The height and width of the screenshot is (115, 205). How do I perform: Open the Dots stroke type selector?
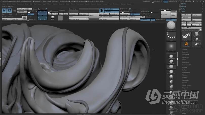coord(171,36)
